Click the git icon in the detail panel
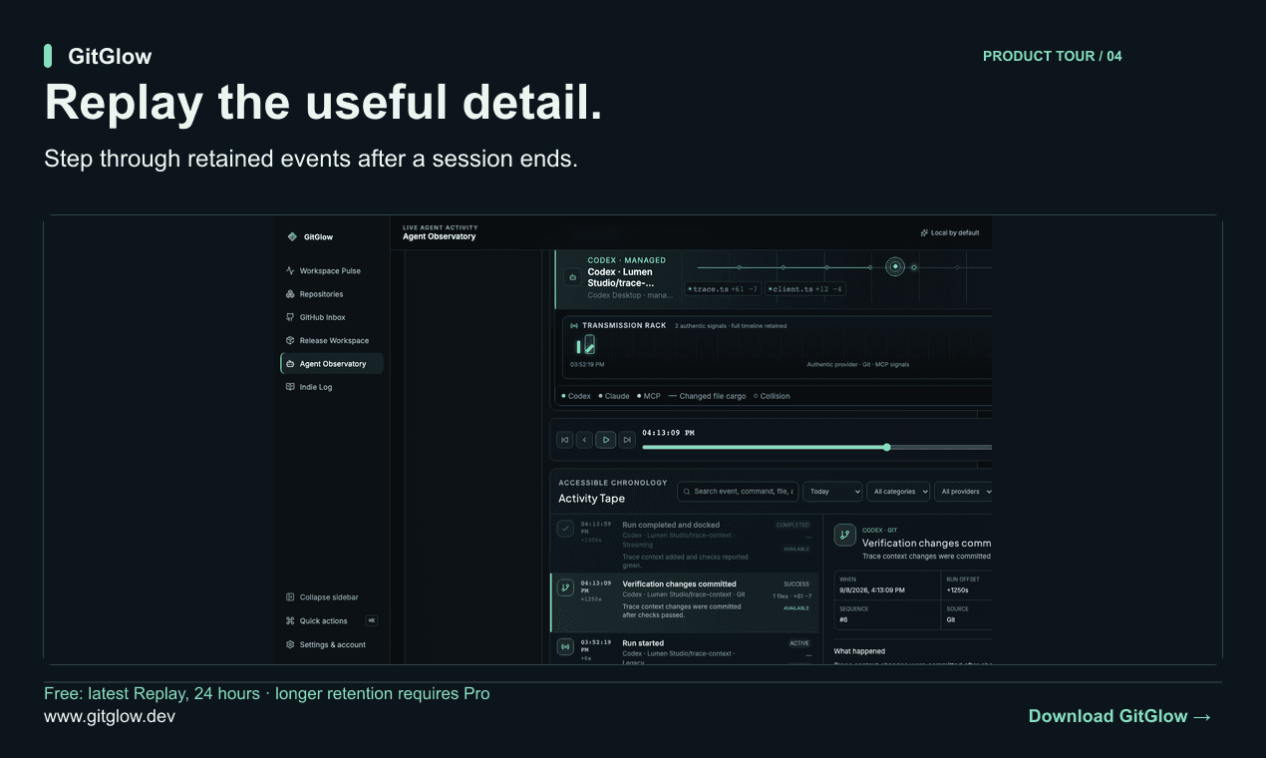The width and height of the screenshot is (1266, 758). pos(844,536)
